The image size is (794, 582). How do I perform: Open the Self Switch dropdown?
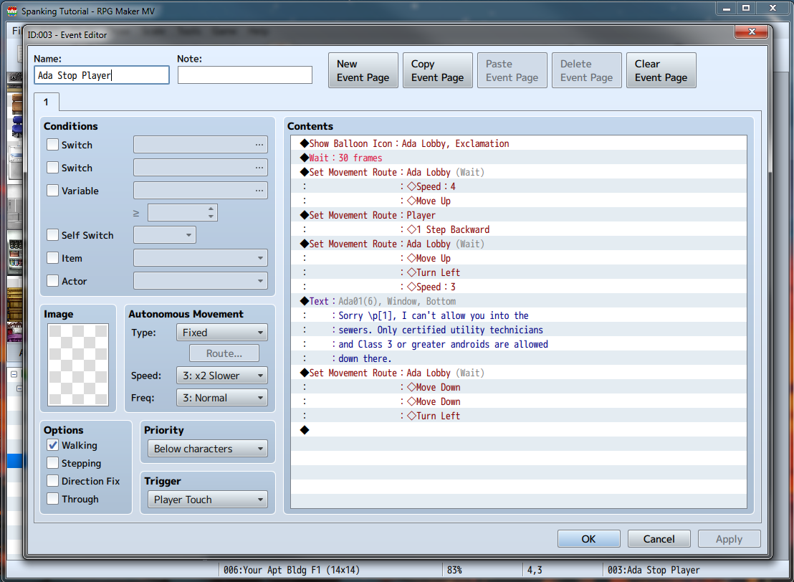[x=165, y=234]
